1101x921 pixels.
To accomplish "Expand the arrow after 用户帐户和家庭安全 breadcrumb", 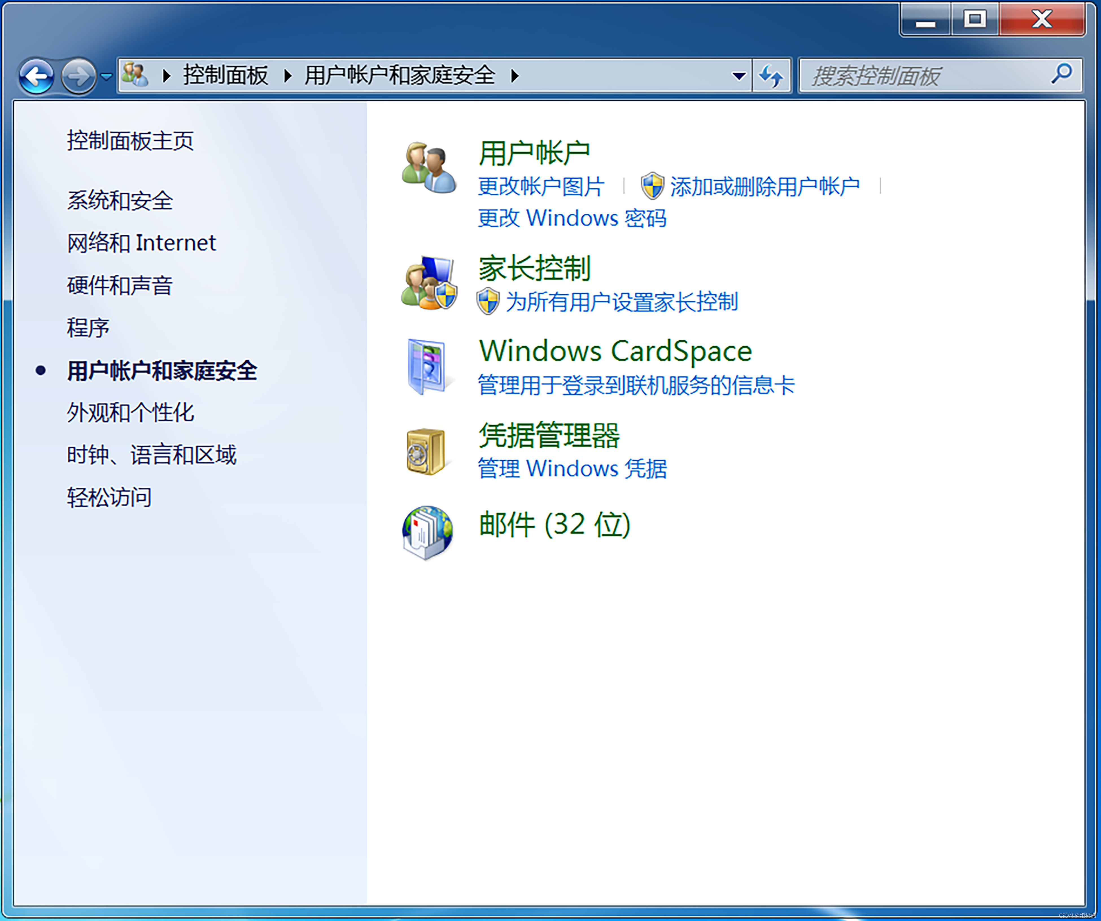I will point(515,76).
